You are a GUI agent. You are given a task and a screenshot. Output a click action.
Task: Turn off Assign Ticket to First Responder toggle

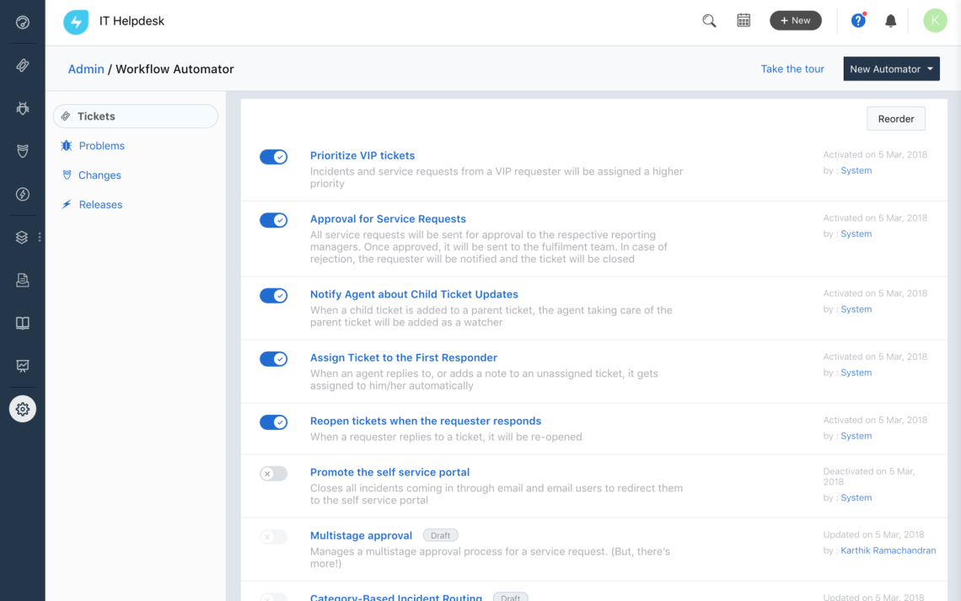click(273, 359)
